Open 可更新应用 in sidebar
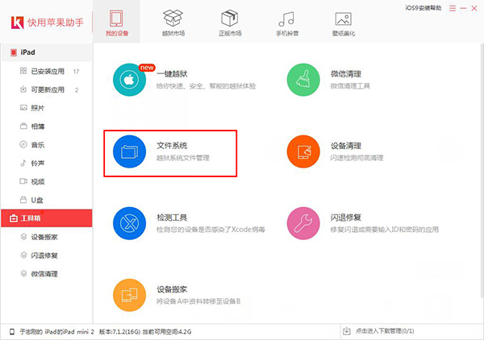 click(x=47, y=89)
